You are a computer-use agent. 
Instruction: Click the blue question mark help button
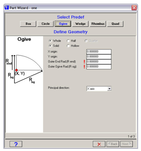tap(16, 144)
